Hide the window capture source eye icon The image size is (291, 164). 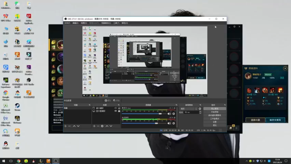[x=115, y=108]
